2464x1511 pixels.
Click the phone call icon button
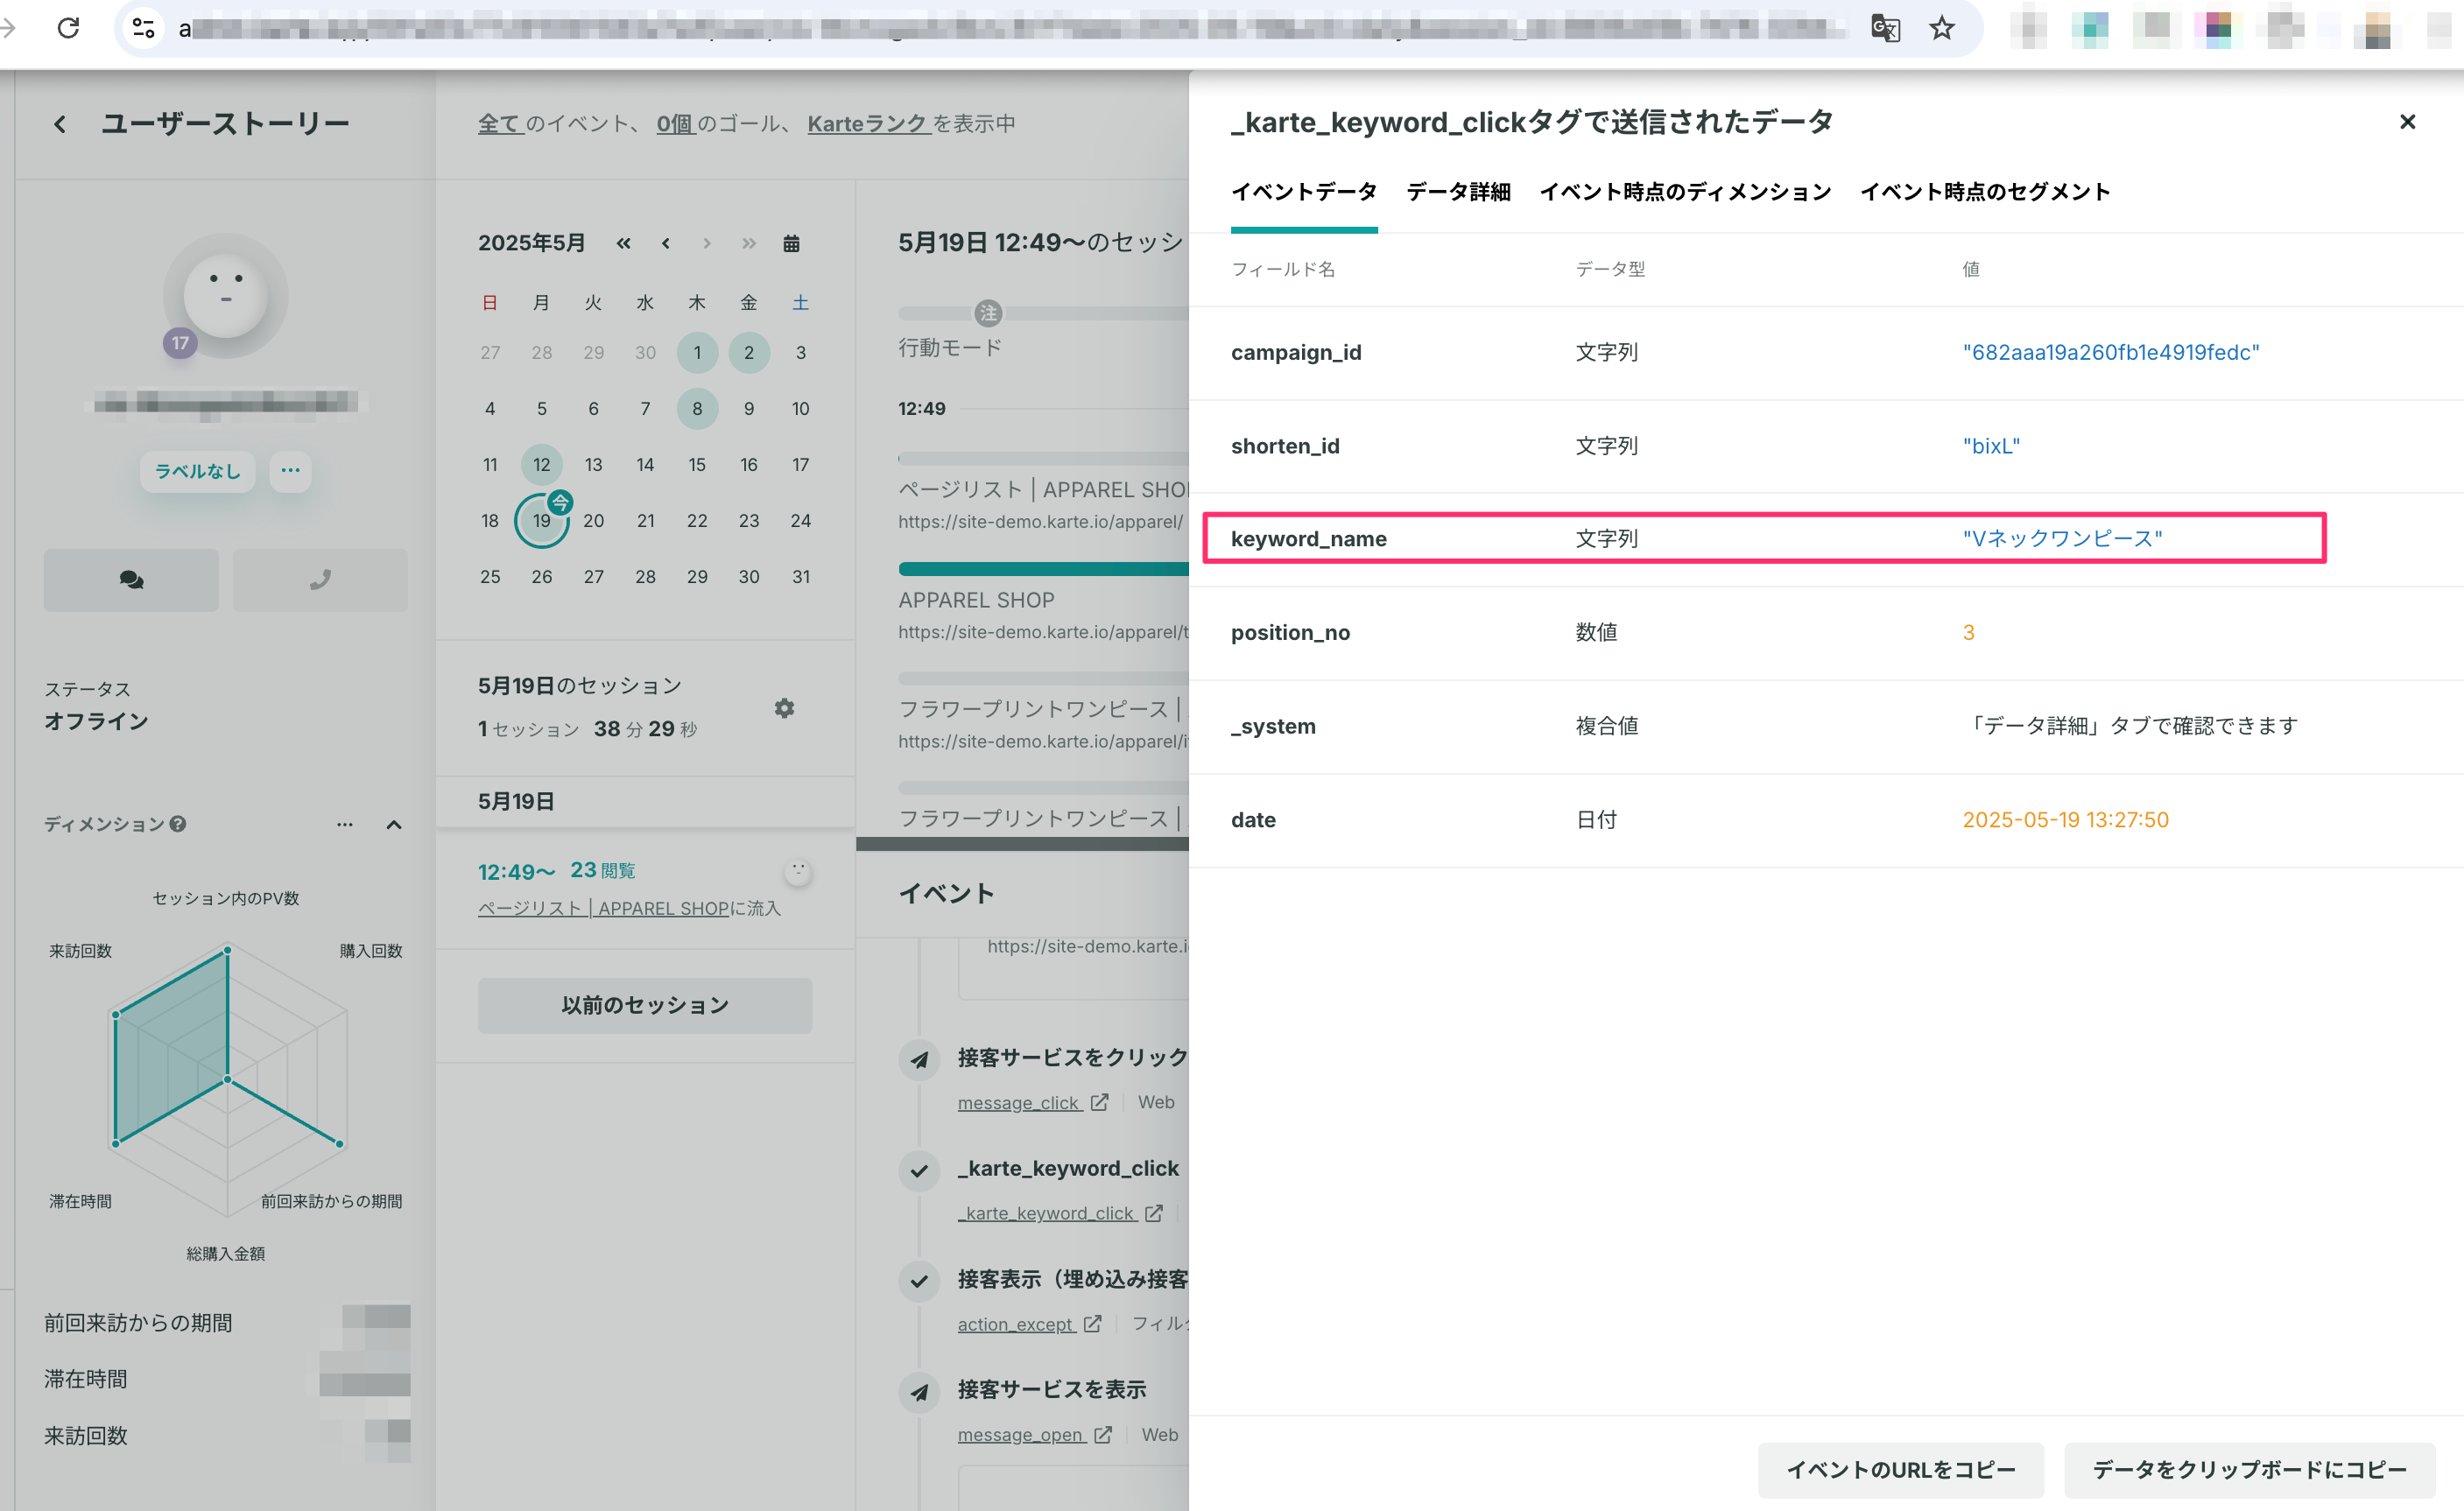tap(320, 580)
